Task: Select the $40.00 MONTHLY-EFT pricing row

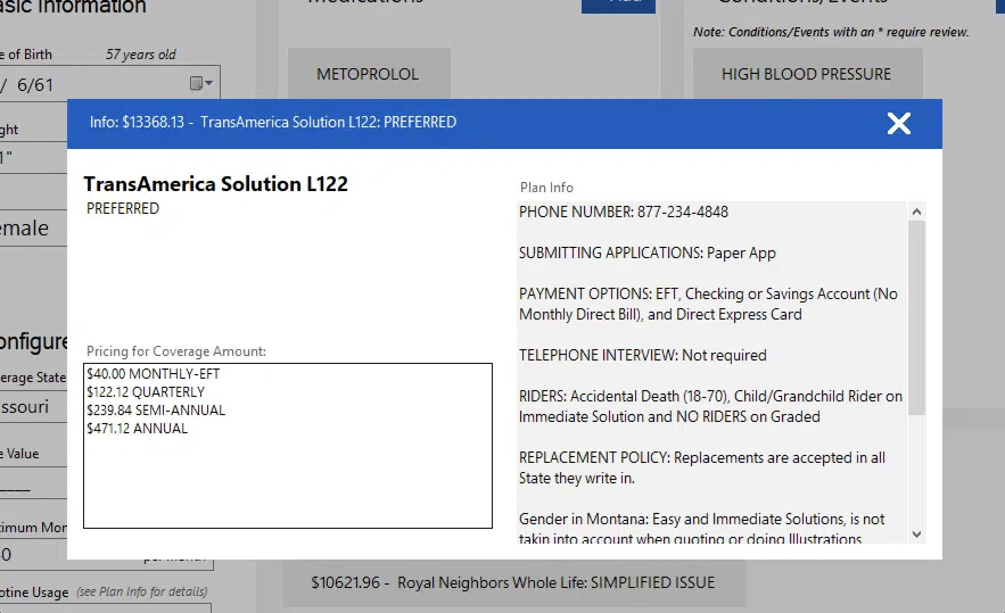Action: click(x=153, y=374)
